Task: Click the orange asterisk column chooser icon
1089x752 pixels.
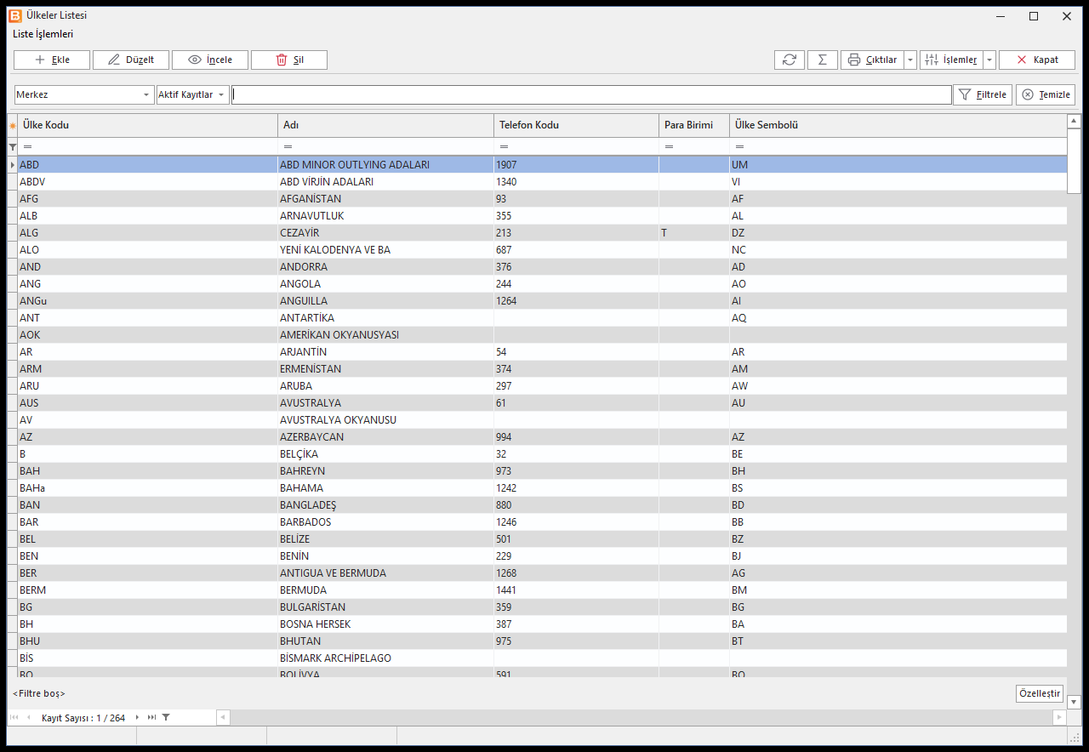Action: [x=12, y=126]
